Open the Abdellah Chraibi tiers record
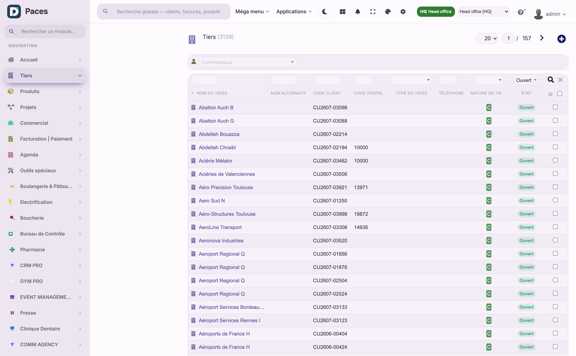This screenshot has height=356, width=576. point(217,148)
